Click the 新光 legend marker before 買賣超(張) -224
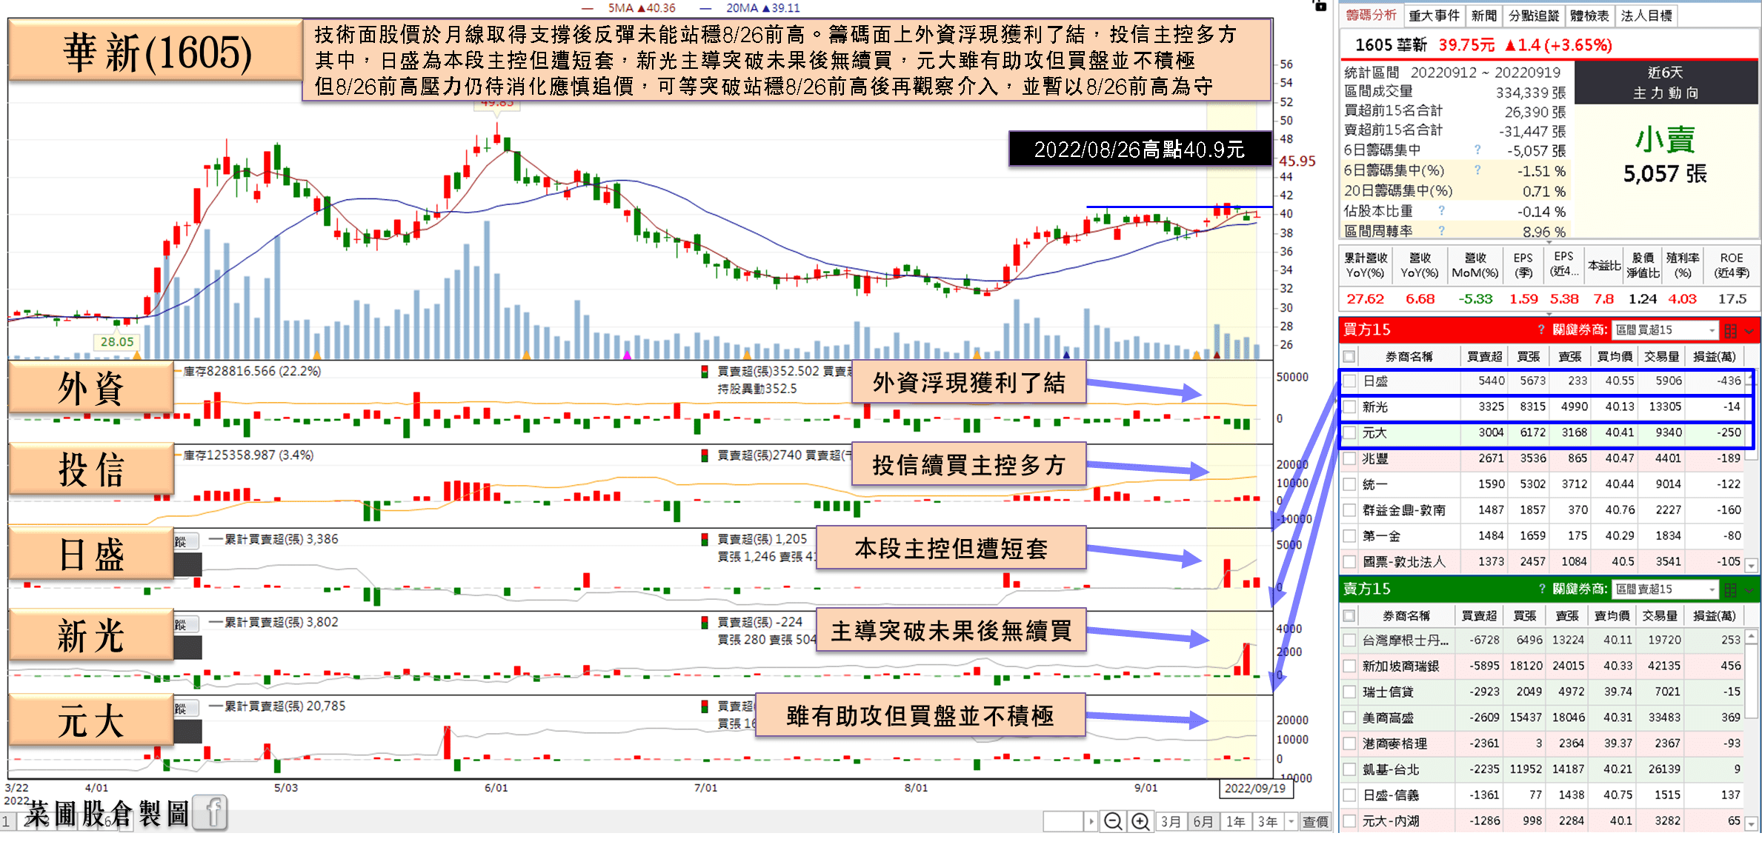The height and width of the screenshot is (853, 1762). pos(705,623)
